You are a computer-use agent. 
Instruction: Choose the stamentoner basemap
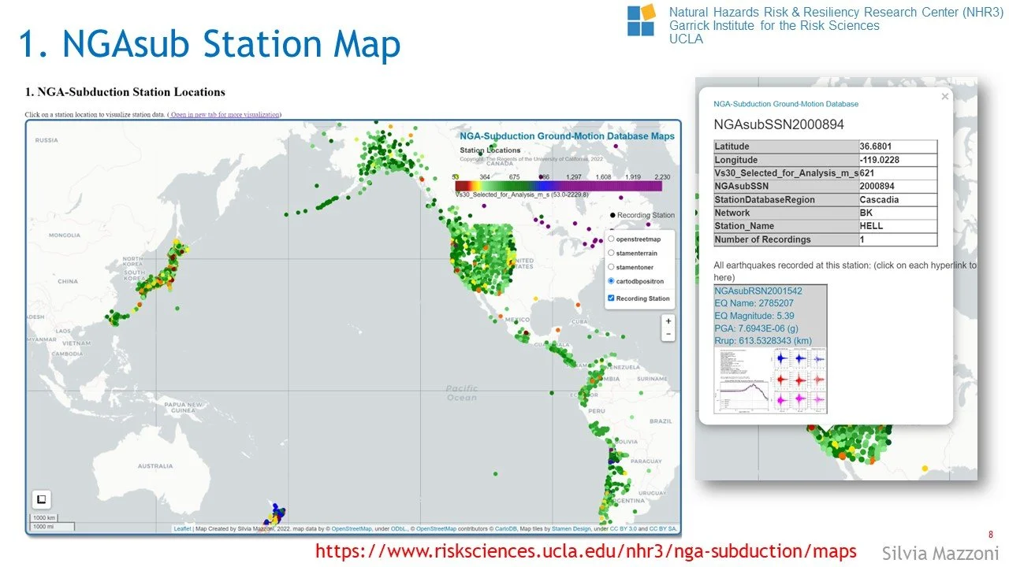point(612,268)
